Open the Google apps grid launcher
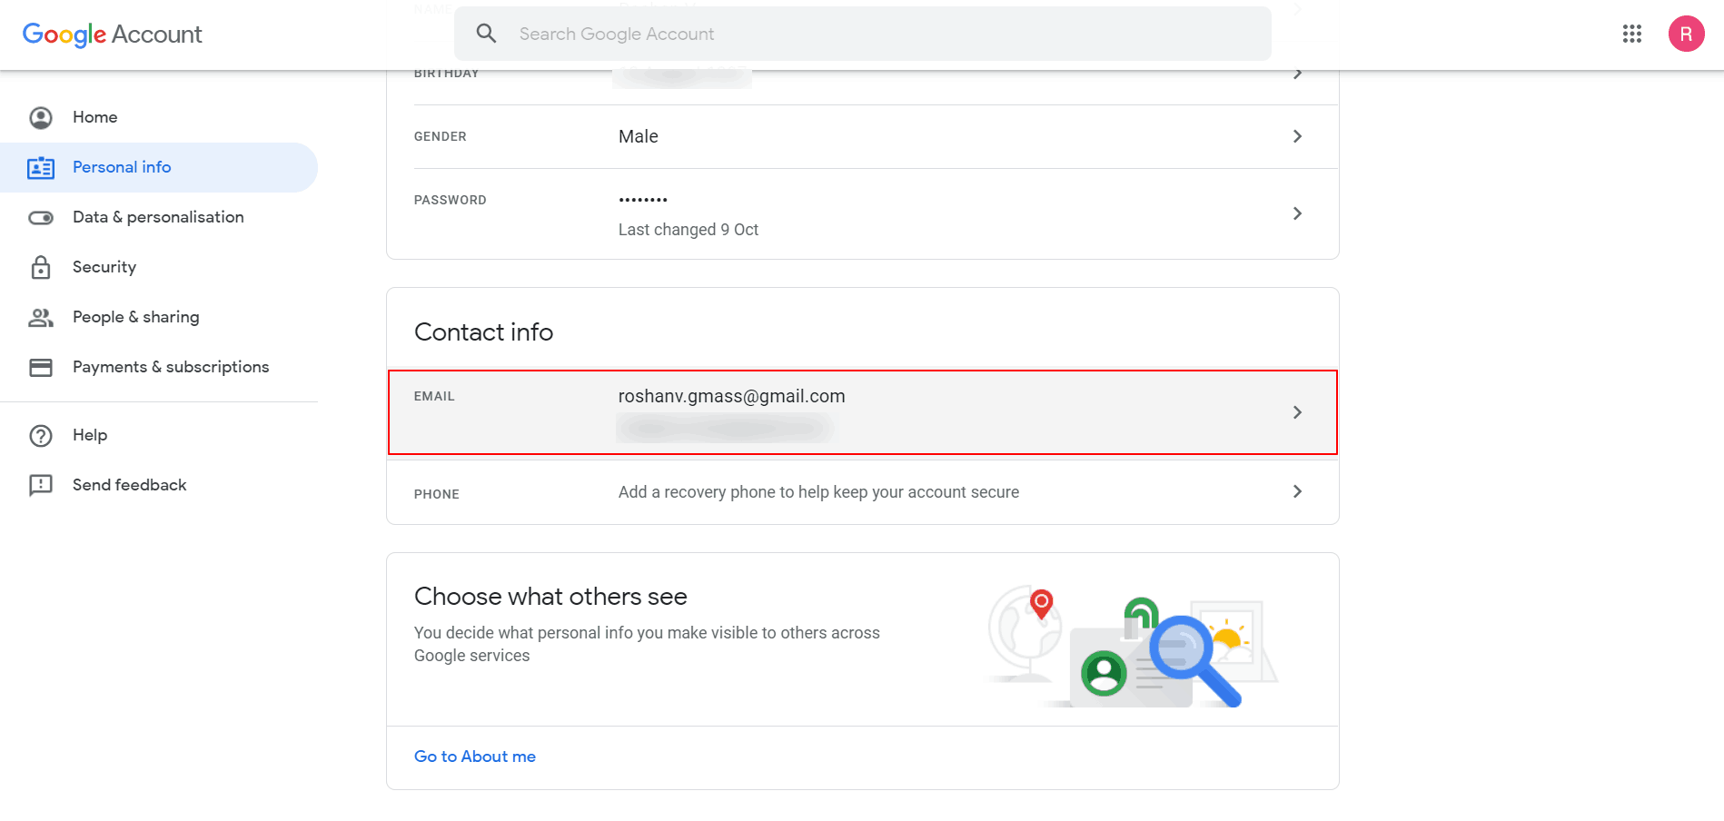Screen dimensions: 1724x821 click(x=1631, y=35)
